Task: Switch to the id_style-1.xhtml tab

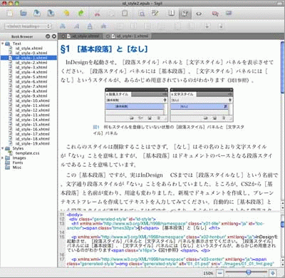Action: point(128,36)
